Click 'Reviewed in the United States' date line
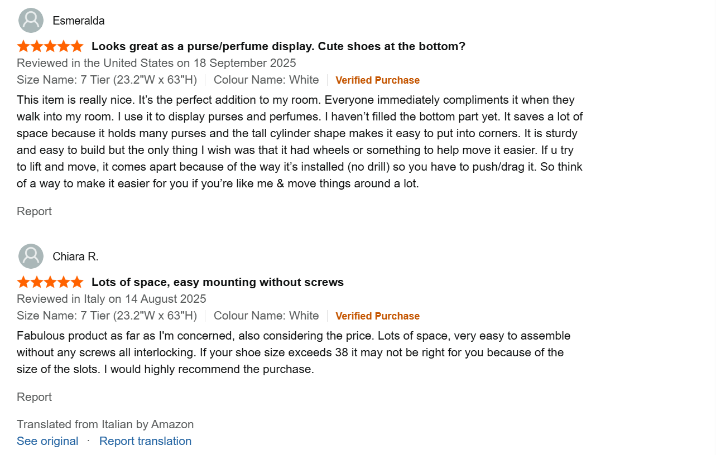This screenshot has width=716, height=455. coord(156,63)
